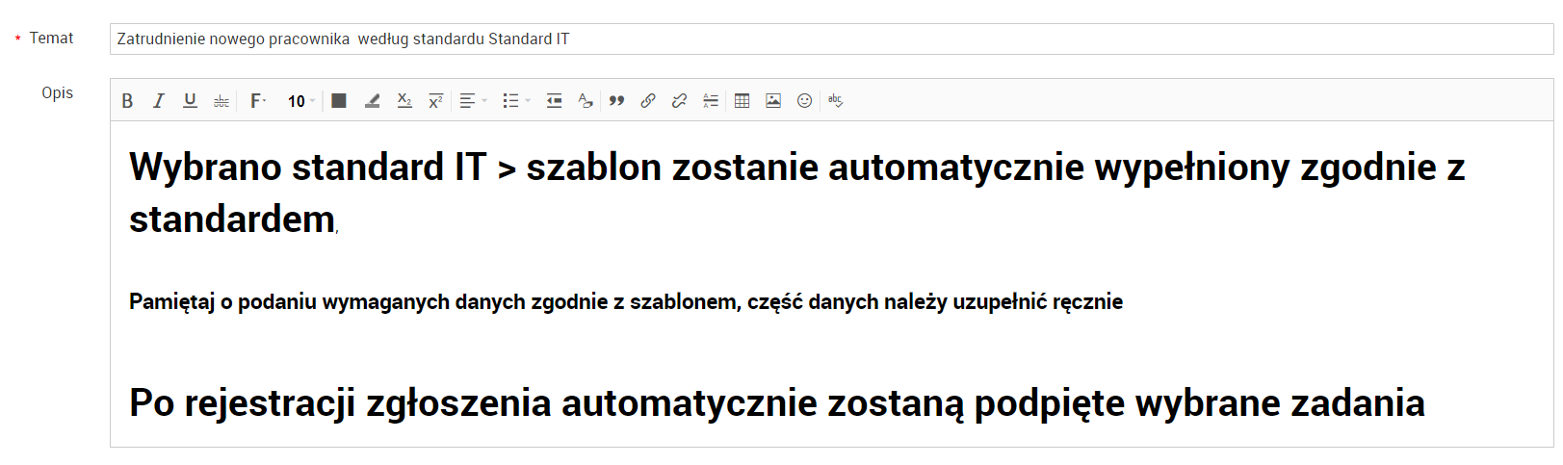1563x465 pixels.
Task: Remove link using the unlink icon
Action: [679, 101]
